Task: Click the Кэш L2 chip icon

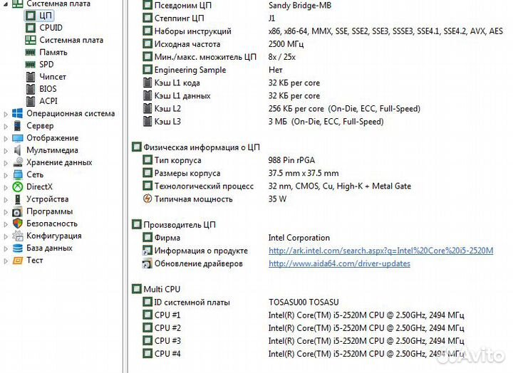Action: point(147,108)
